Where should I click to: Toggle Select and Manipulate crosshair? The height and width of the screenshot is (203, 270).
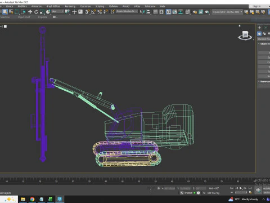(x=74, y=12)
